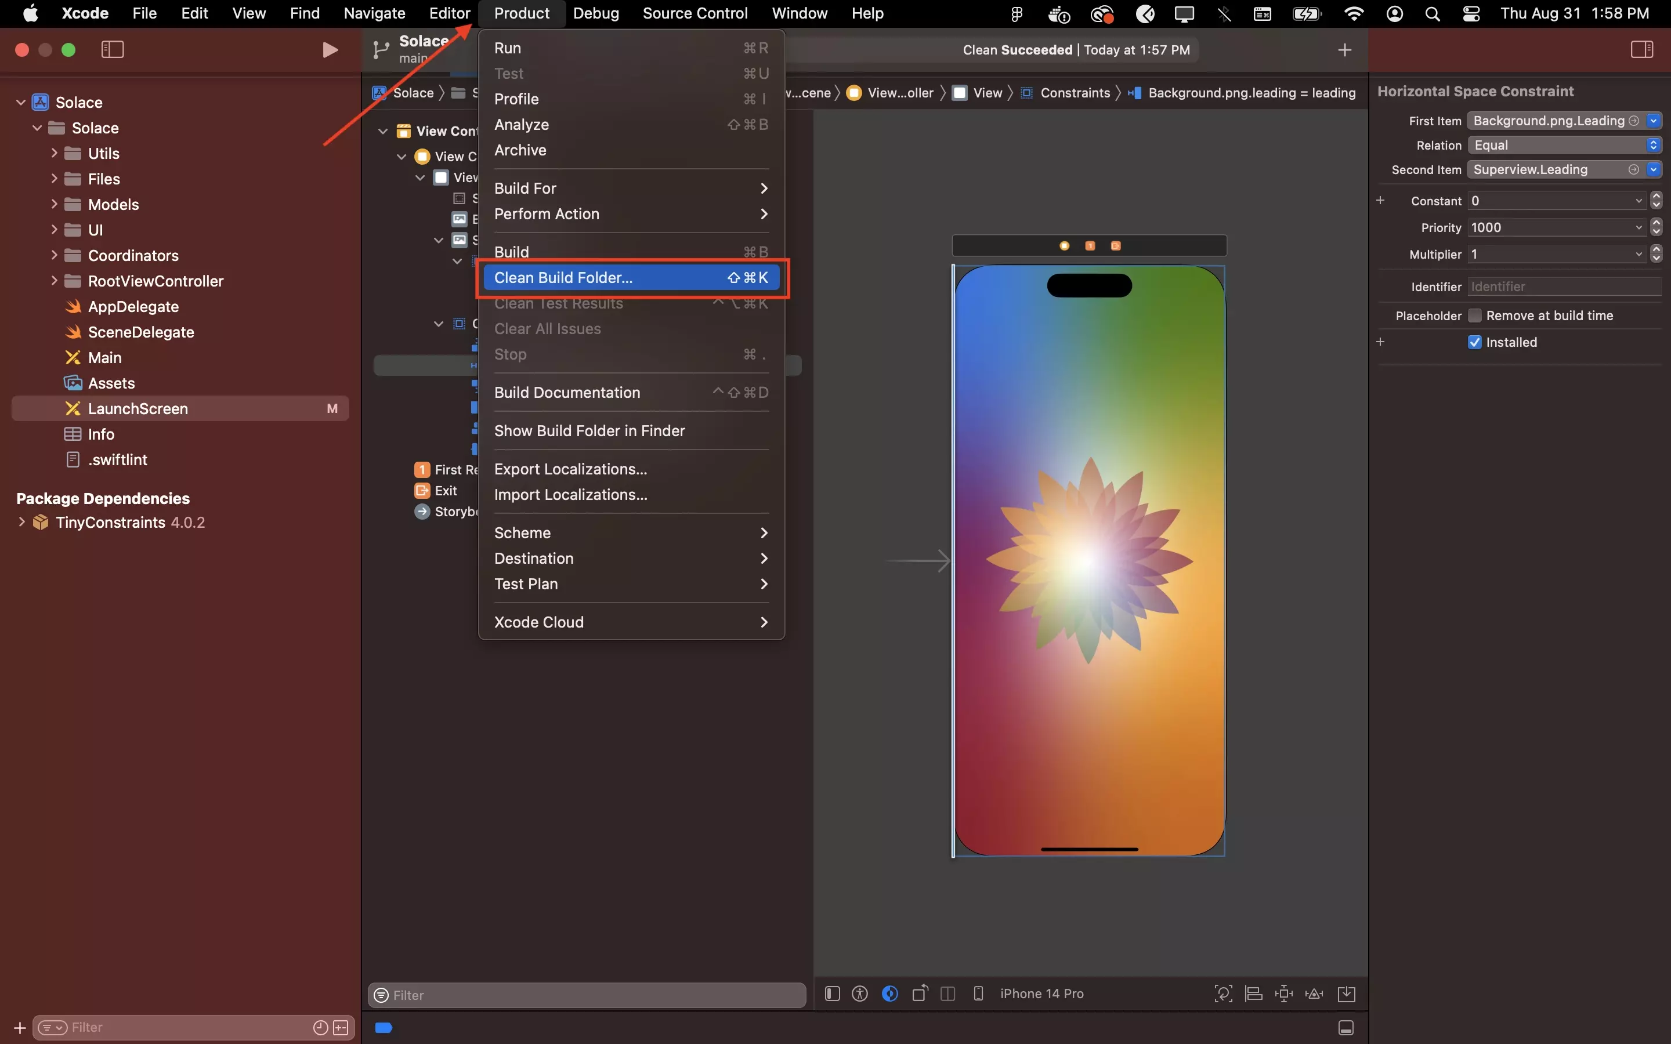Click the yellow view controller icon above canvas
The width and height of the screenshot is (1671, 1044).
(x=1064, y=246)
